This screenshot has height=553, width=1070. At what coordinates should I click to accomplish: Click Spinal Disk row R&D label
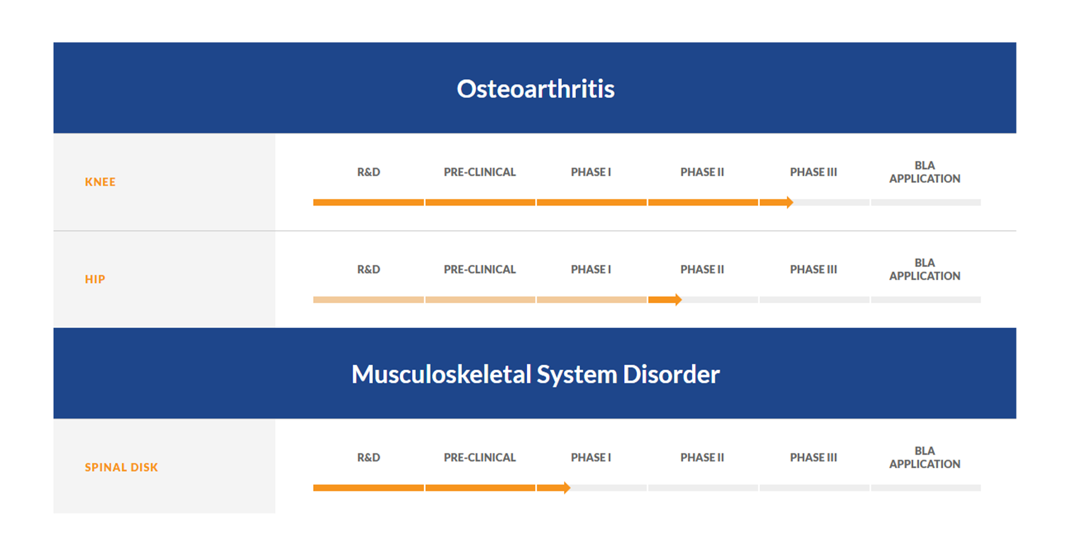click(368, 458)
